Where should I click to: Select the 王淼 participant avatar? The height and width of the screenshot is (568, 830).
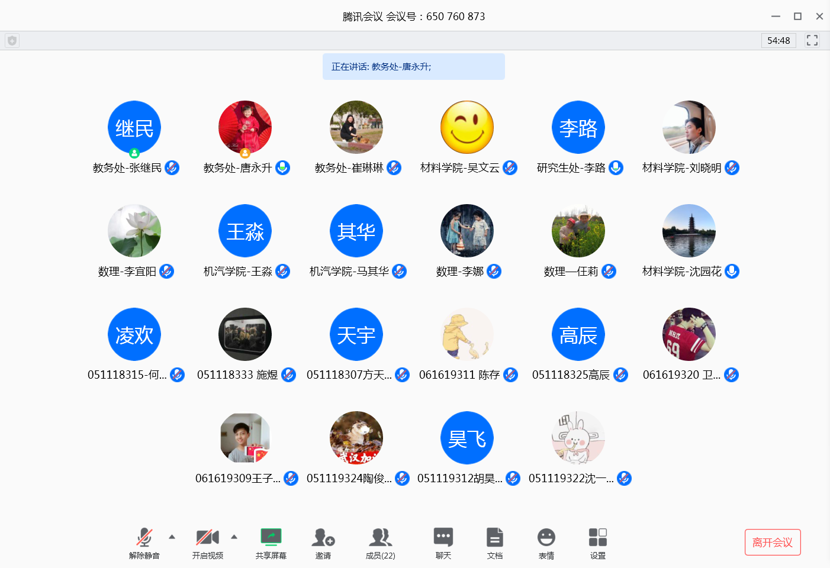click(x=245, y=231)
